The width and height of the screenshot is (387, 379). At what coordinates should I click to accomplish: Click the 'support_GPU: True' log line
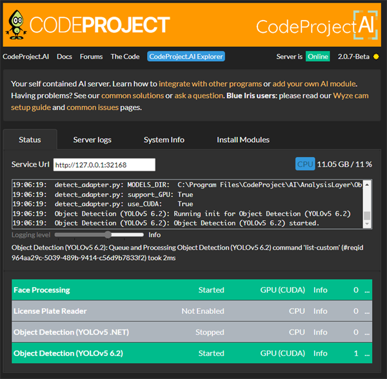tap(103, 194)
